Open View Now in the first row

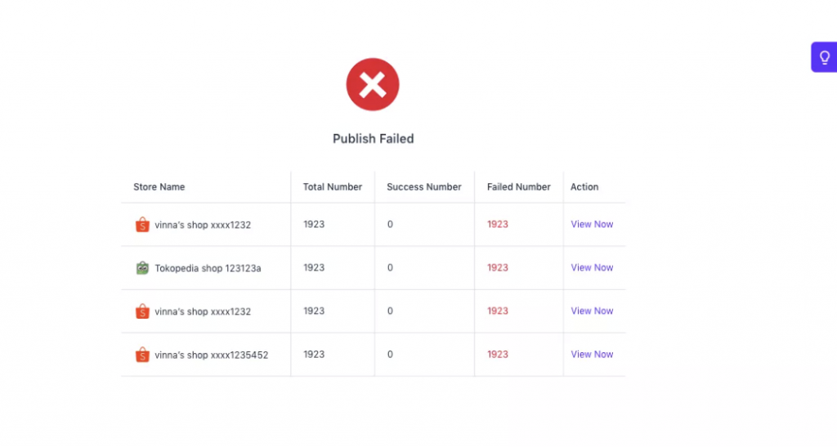point(592,224)
